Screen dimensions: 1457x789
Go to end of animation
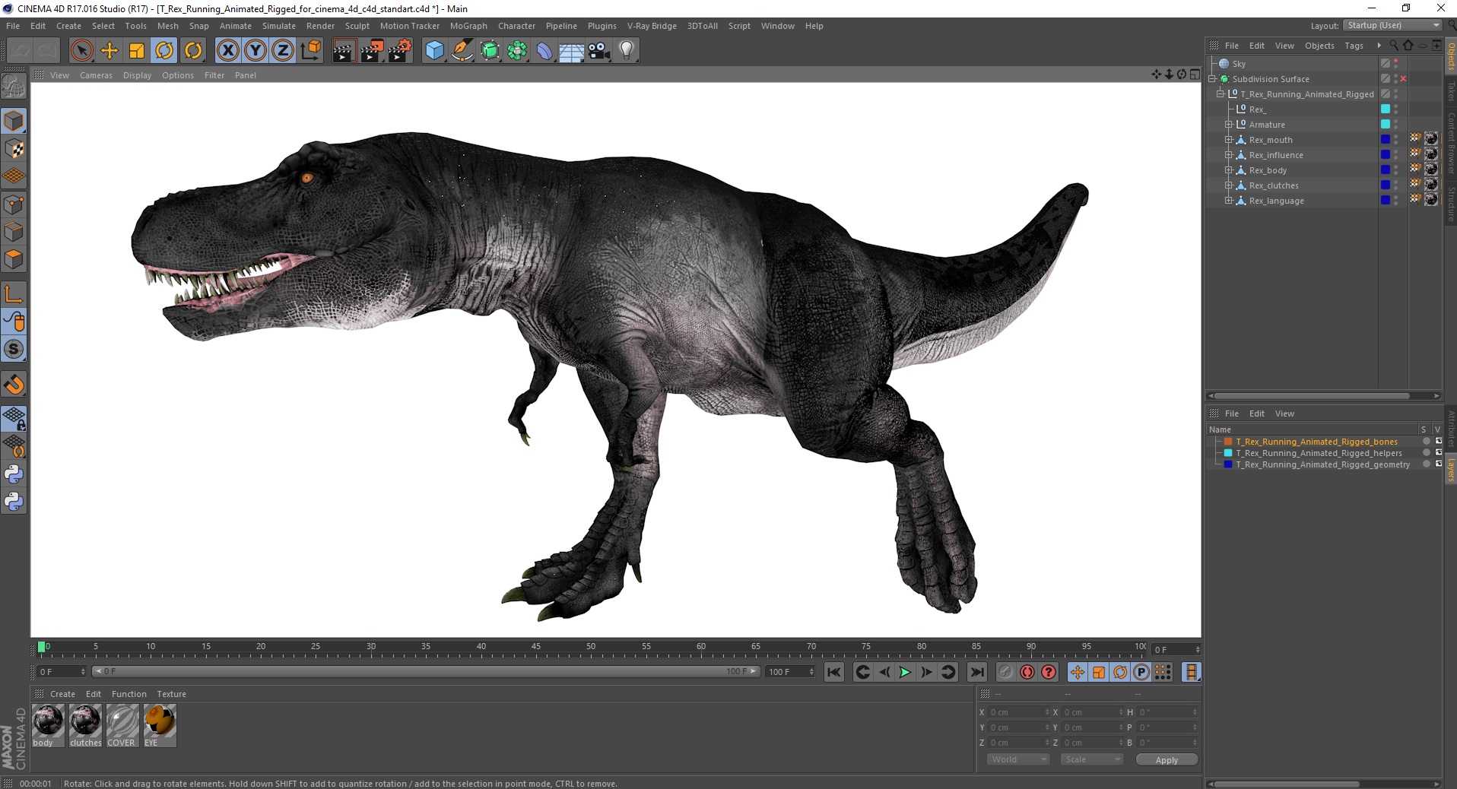pyautogui.click(x=977, y=672)
